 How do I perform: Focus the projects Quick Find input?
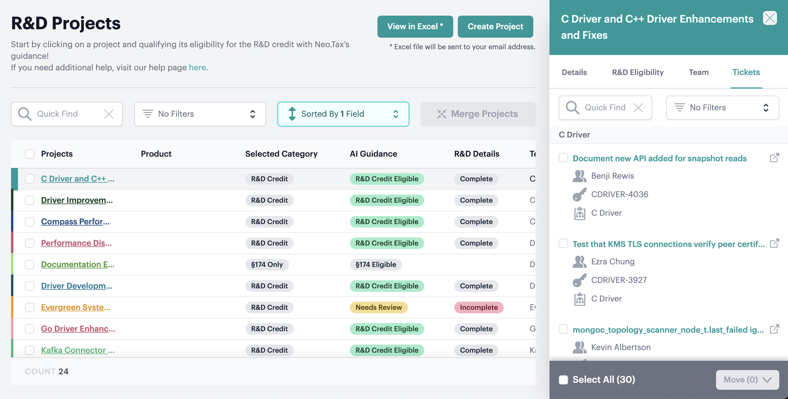[x=66, y=114]
